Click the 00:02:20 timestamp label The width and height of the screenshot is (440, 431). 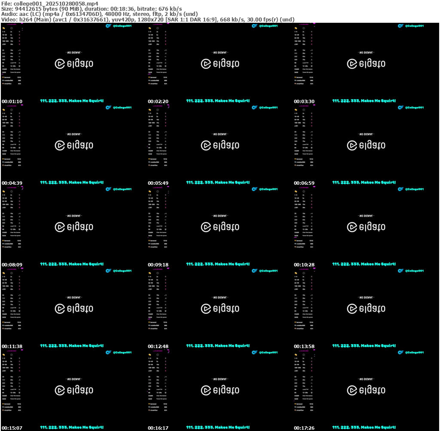click(158, 101)
